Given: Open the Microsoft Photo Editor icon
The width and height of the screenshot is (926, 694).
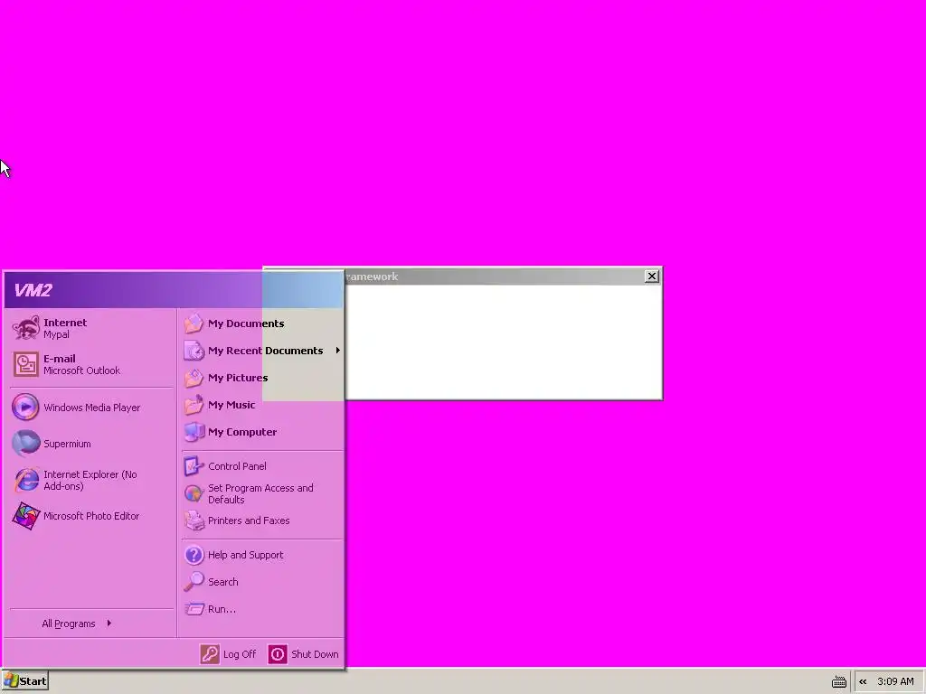Looking at the screenshot, I should pyautogui.click(x=26, y=516).
